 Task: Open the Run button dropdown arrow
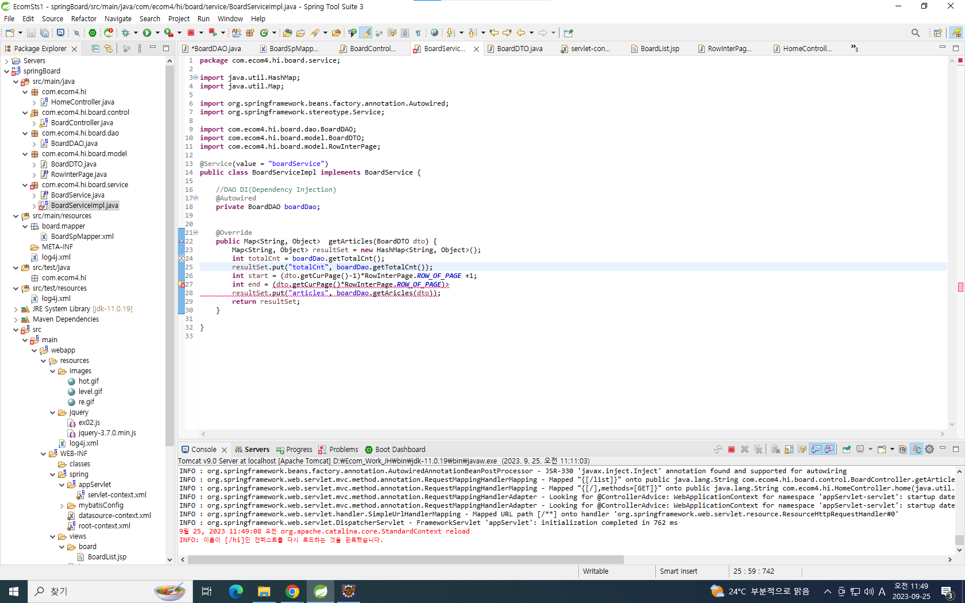[157, 33]
